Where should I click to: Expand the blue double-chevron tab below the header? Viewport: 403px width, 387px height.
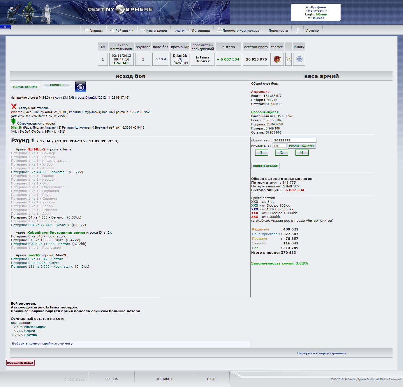click(x=5, y=27)
